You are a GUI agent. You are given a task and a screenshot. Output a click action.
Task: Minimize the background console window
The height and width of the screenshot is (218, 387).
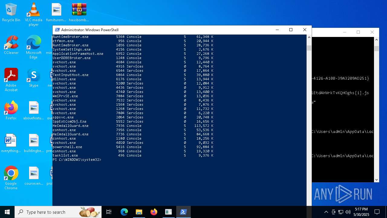tap(345, 32)
